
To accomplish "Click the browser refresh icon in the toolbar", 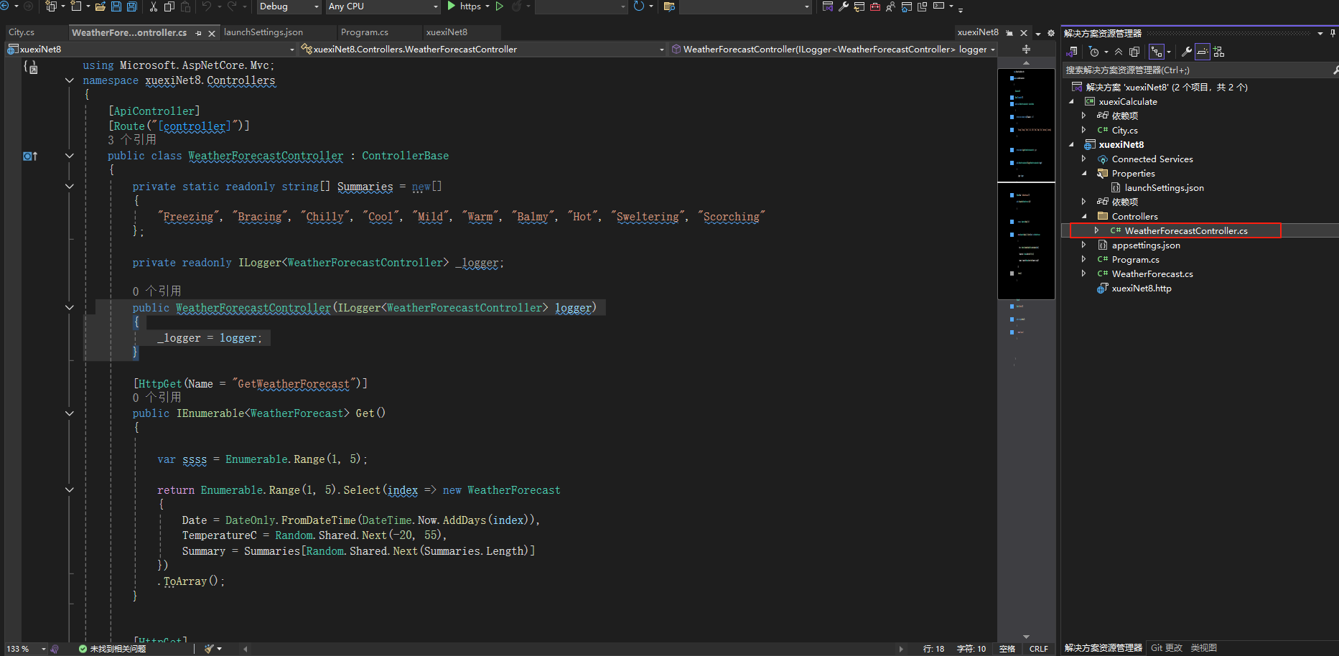I will click(638, 6).
